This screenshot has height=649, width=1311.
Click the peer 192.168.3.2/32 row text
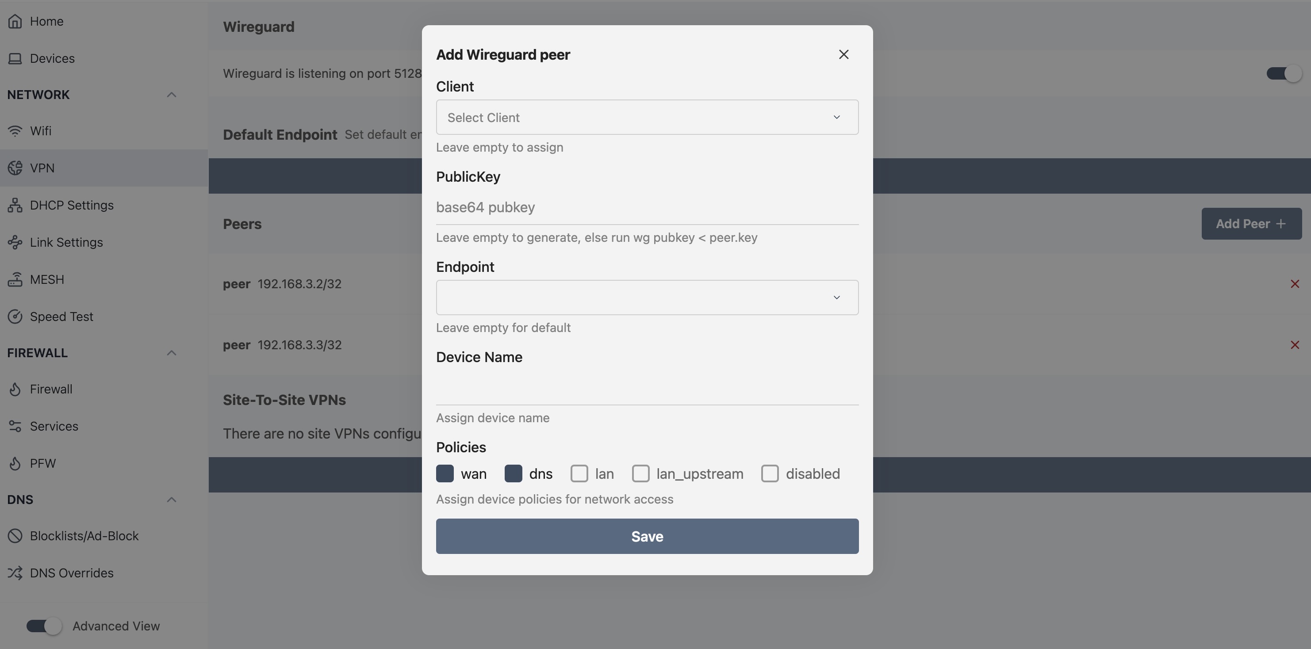tap(282, 284)
